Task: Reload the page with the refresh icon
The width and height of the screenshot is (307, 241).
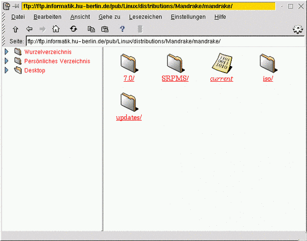Action: click(x=74, y=30)
